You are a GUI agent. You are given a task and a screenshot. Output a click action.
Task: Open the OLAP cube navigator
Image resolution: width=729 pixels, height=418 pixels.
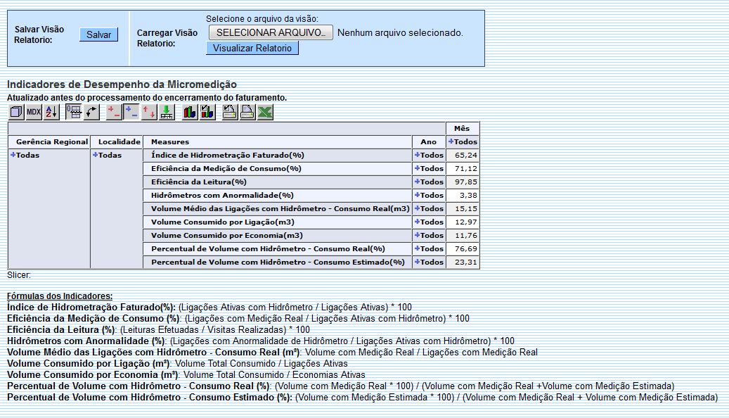[x=17, y=111]
